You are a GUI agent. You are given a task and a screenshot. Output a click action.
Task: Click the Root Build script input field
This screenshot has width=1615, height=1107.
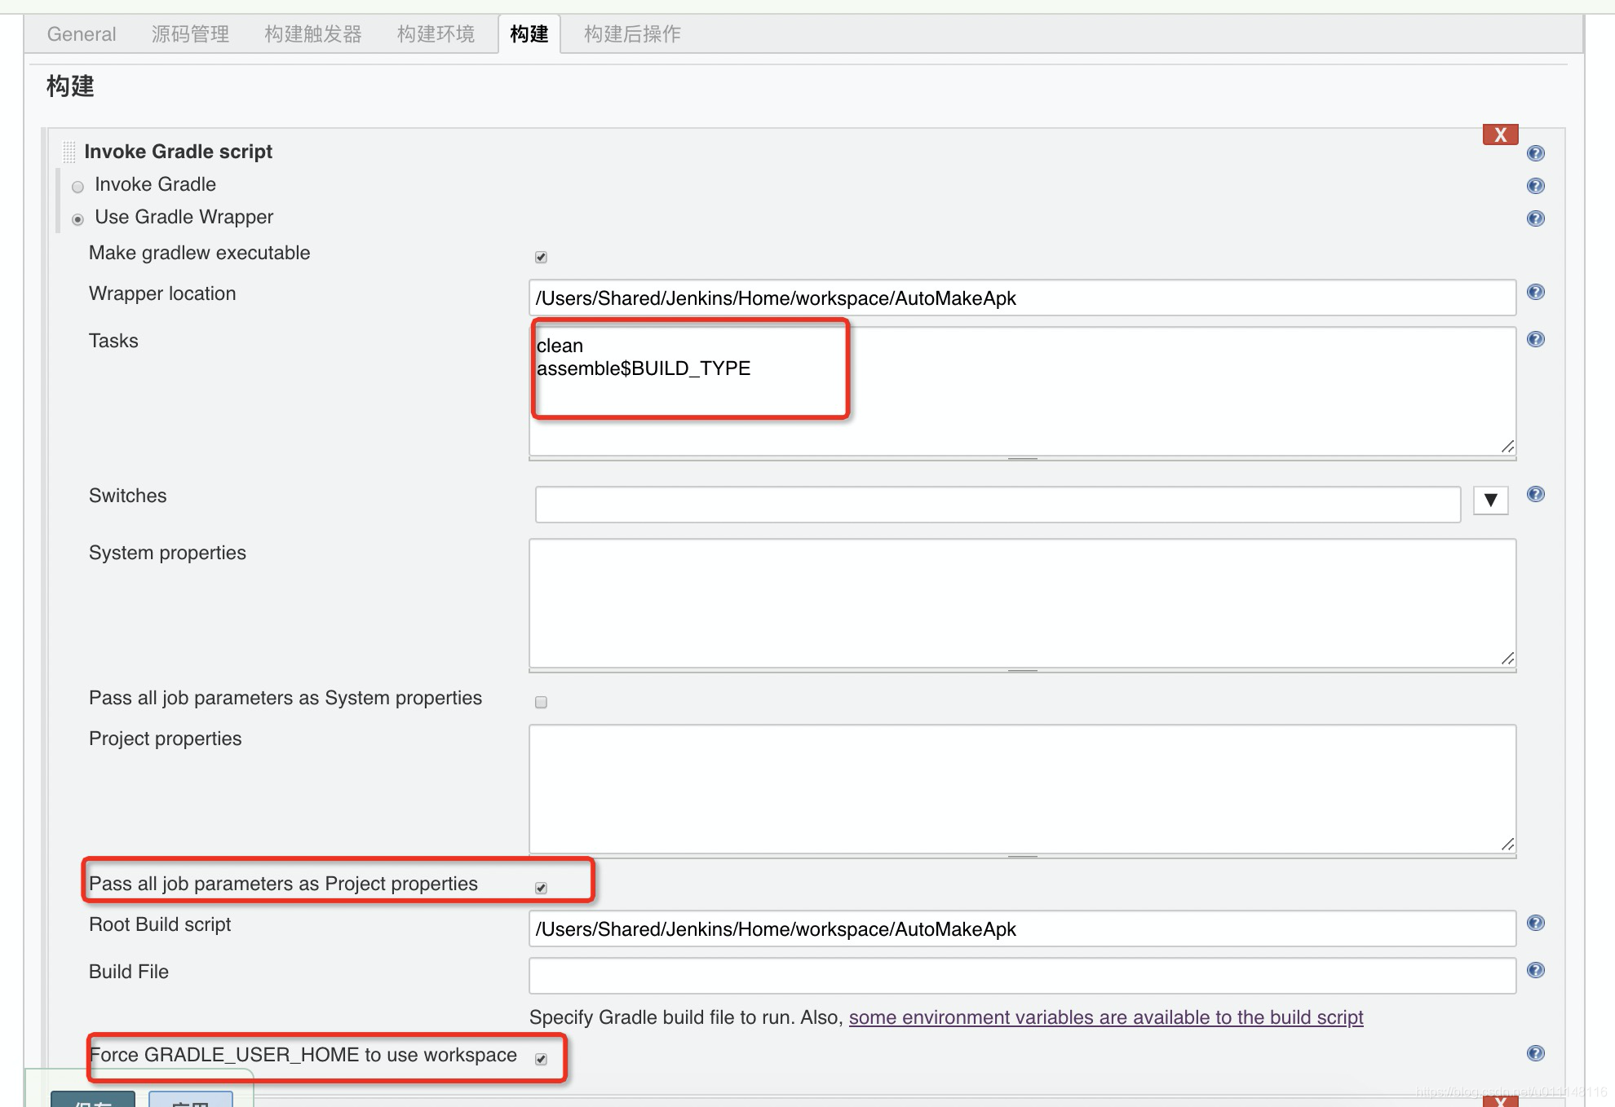pyautogui.click(x=1022, y=929)
